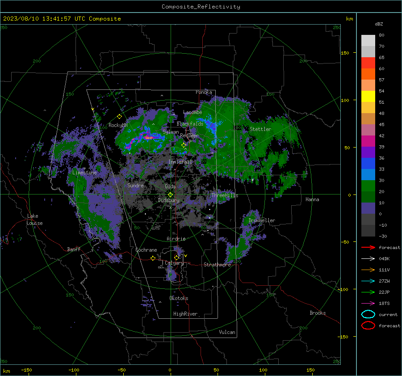Click the yellow diamond marker below RedDeer
The height and width of the screenshot is (376, 402).
[184, 145]
